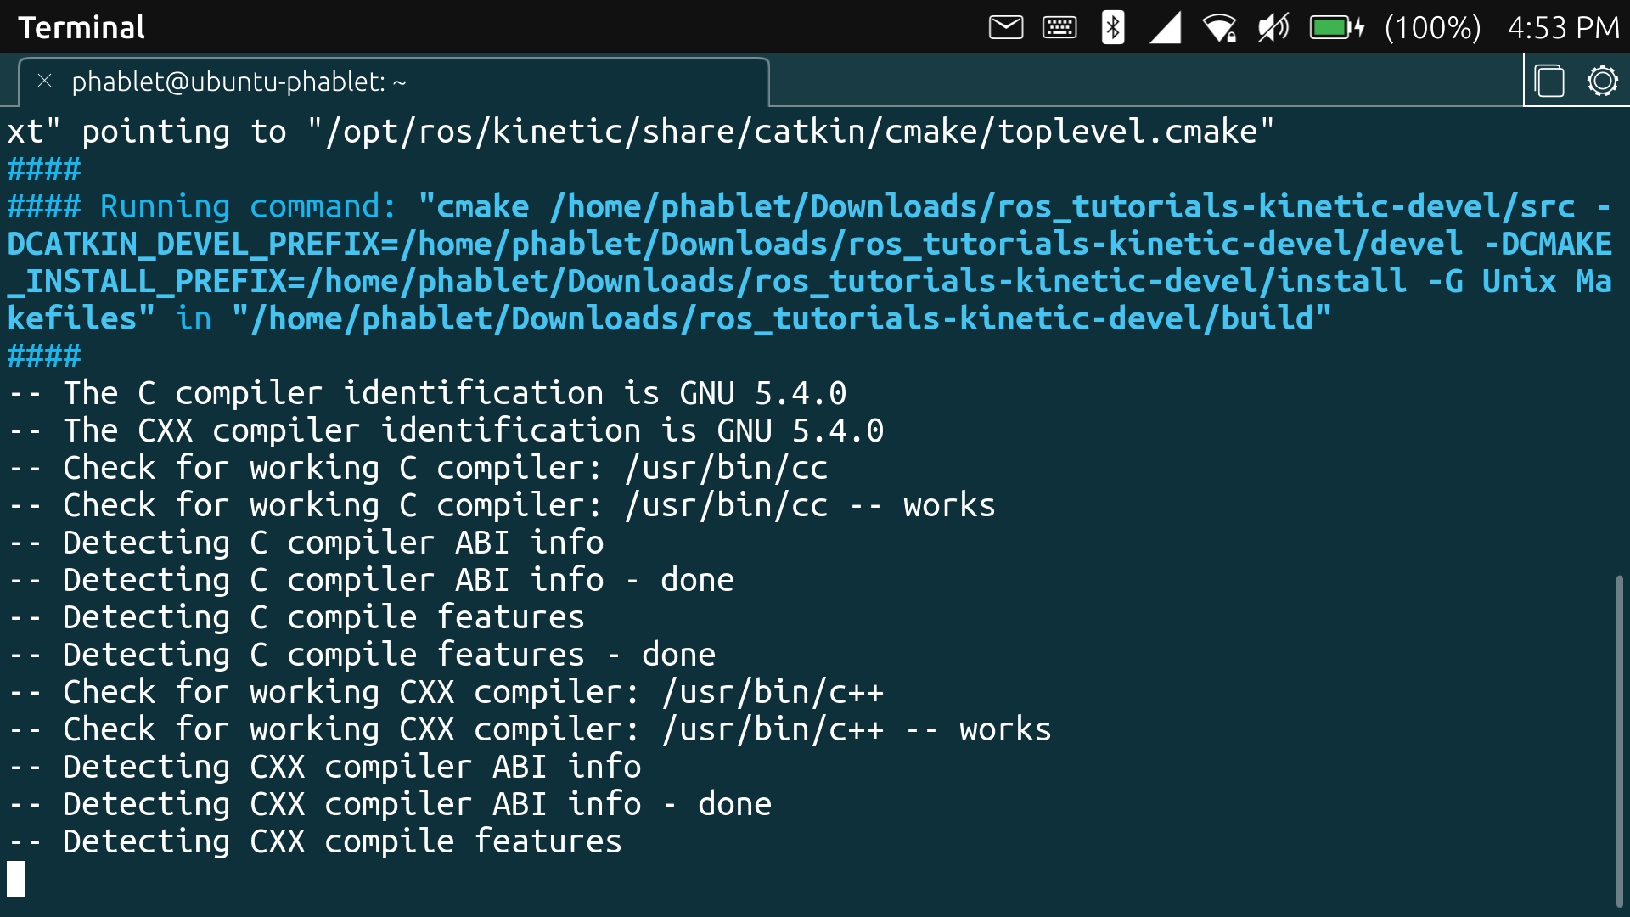Close the phablet@ubuntu-phablet tab
The width and height of the screenshot is (1630, 917).
click(x=43, y=82)
